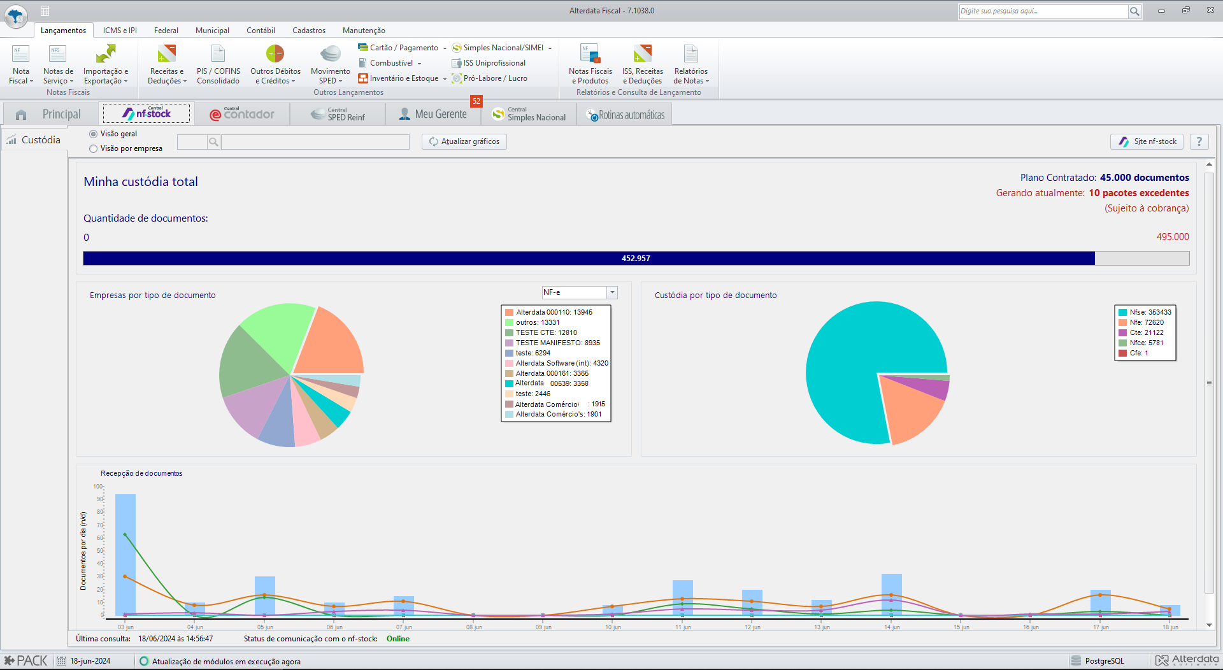Expand Inventário e Estoque dropdown arrow
The height and width of the screenshot is (670, 1223).
[445, 79]
